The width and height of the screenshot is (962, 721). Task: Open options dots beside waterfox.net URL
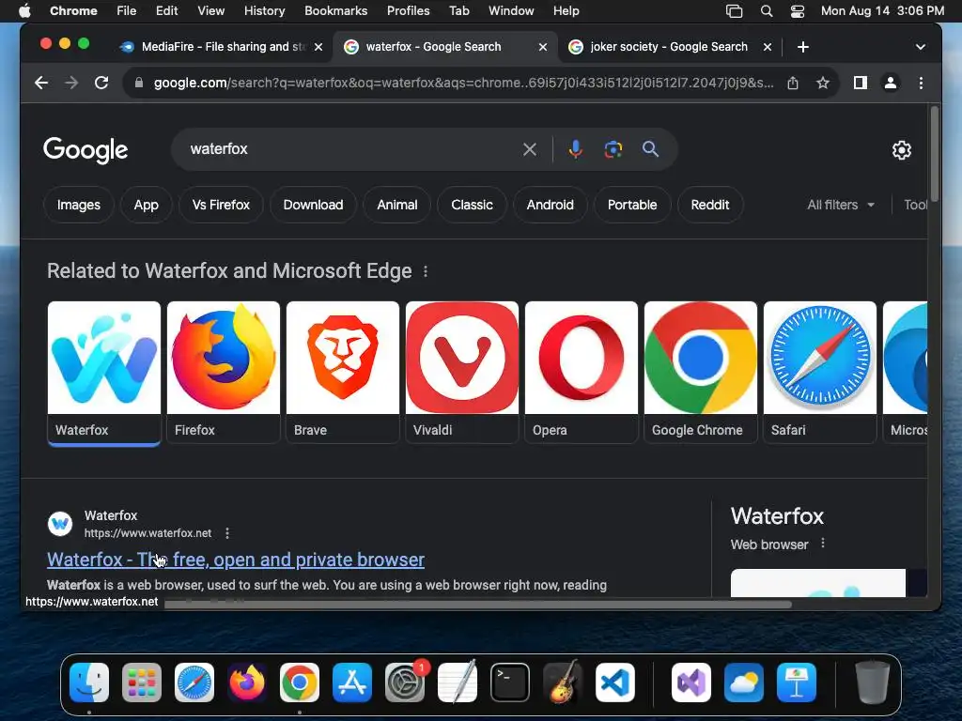point(227,533)
